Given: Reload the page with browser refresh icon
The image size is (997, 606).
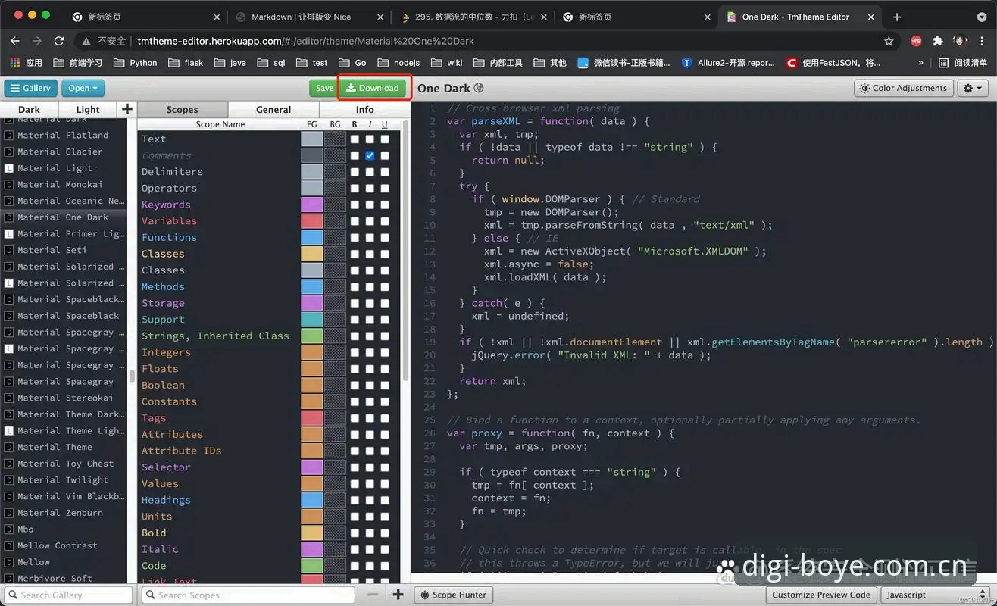Looking at the screenshot, I should 58,41.
